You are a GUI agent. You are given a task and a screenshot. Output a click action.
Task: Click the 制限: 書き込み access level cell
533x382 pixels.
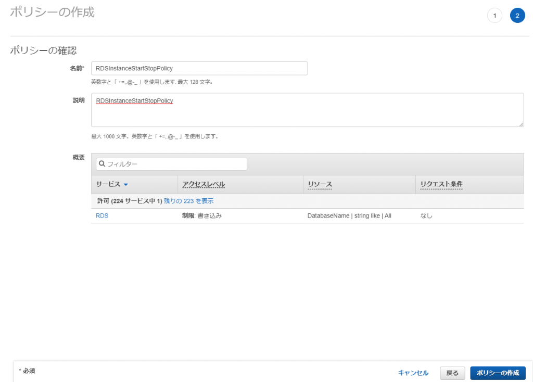pyautogui.click(x=202, y=216)
